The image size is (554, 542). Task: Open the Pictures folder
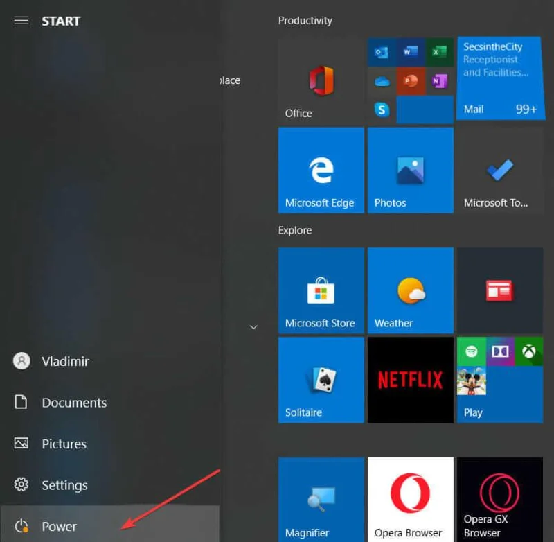click(x=109, y=444)
